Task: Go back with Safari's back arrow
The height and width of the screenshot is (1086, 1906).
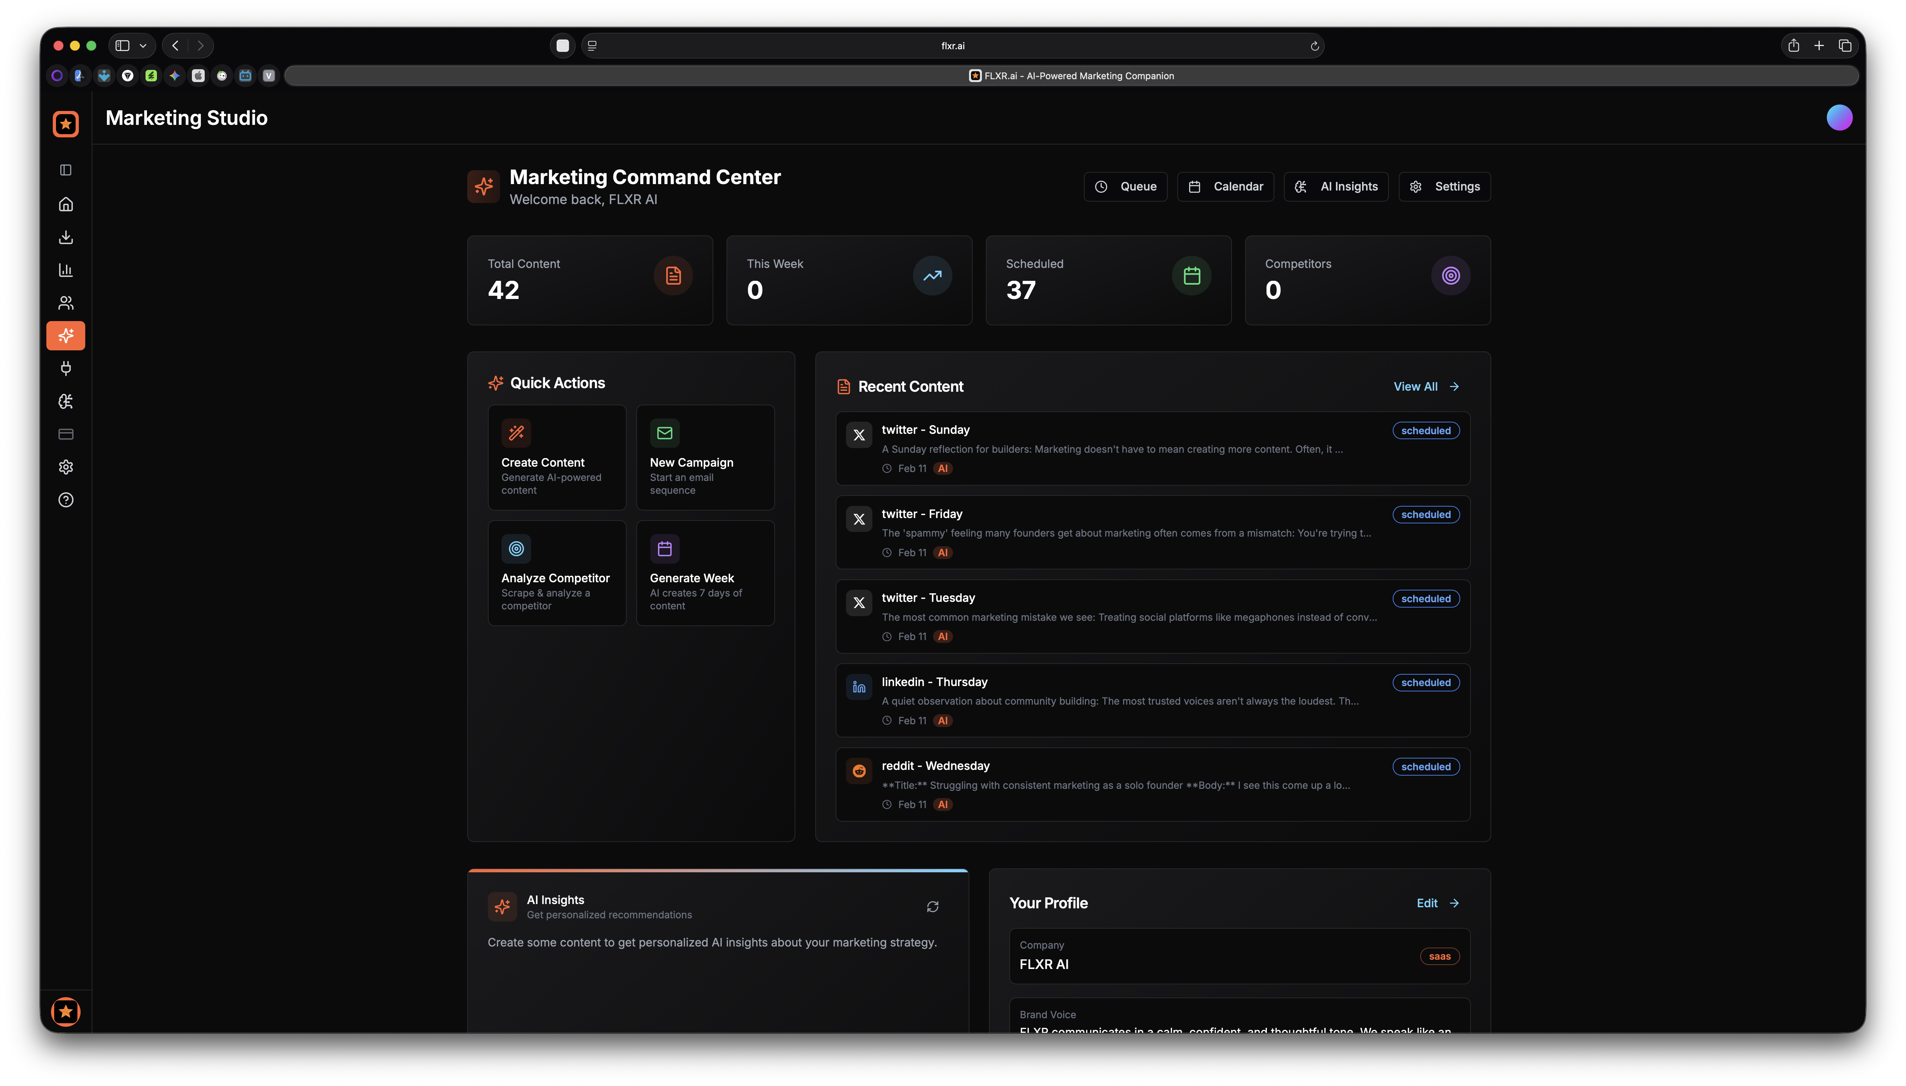Action: [175, 46]
